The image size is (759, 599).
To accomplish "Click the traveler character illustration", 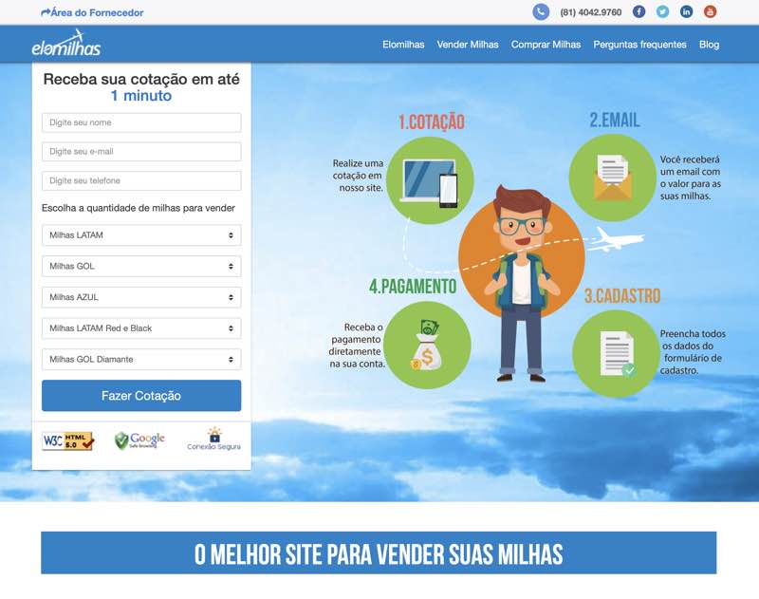I will pos(522,283).
